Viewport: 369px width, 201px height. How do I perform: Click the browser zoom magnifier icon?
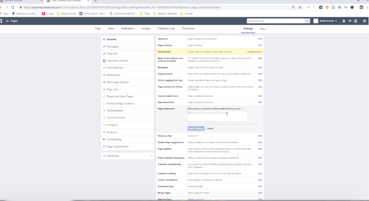pyautogui.click(x=293, y=7)
